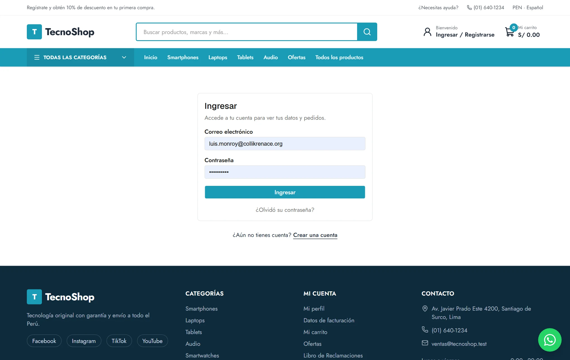The height and width of the screenshot is (360, 570).
Task: Click the TecnoShop header logo icon
Action: 34,32
